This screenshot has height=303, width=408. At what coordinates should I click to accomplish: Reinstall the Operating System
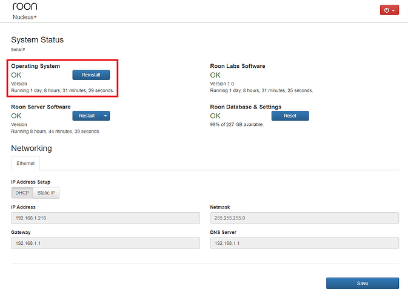[91, 75]
